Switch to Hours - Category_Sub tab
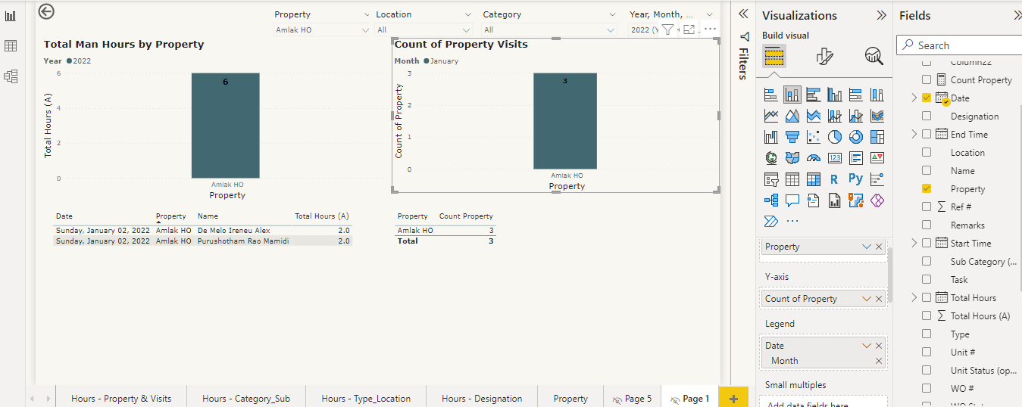The height and width of the screenshot is (407, 1022). coord(246,398)
